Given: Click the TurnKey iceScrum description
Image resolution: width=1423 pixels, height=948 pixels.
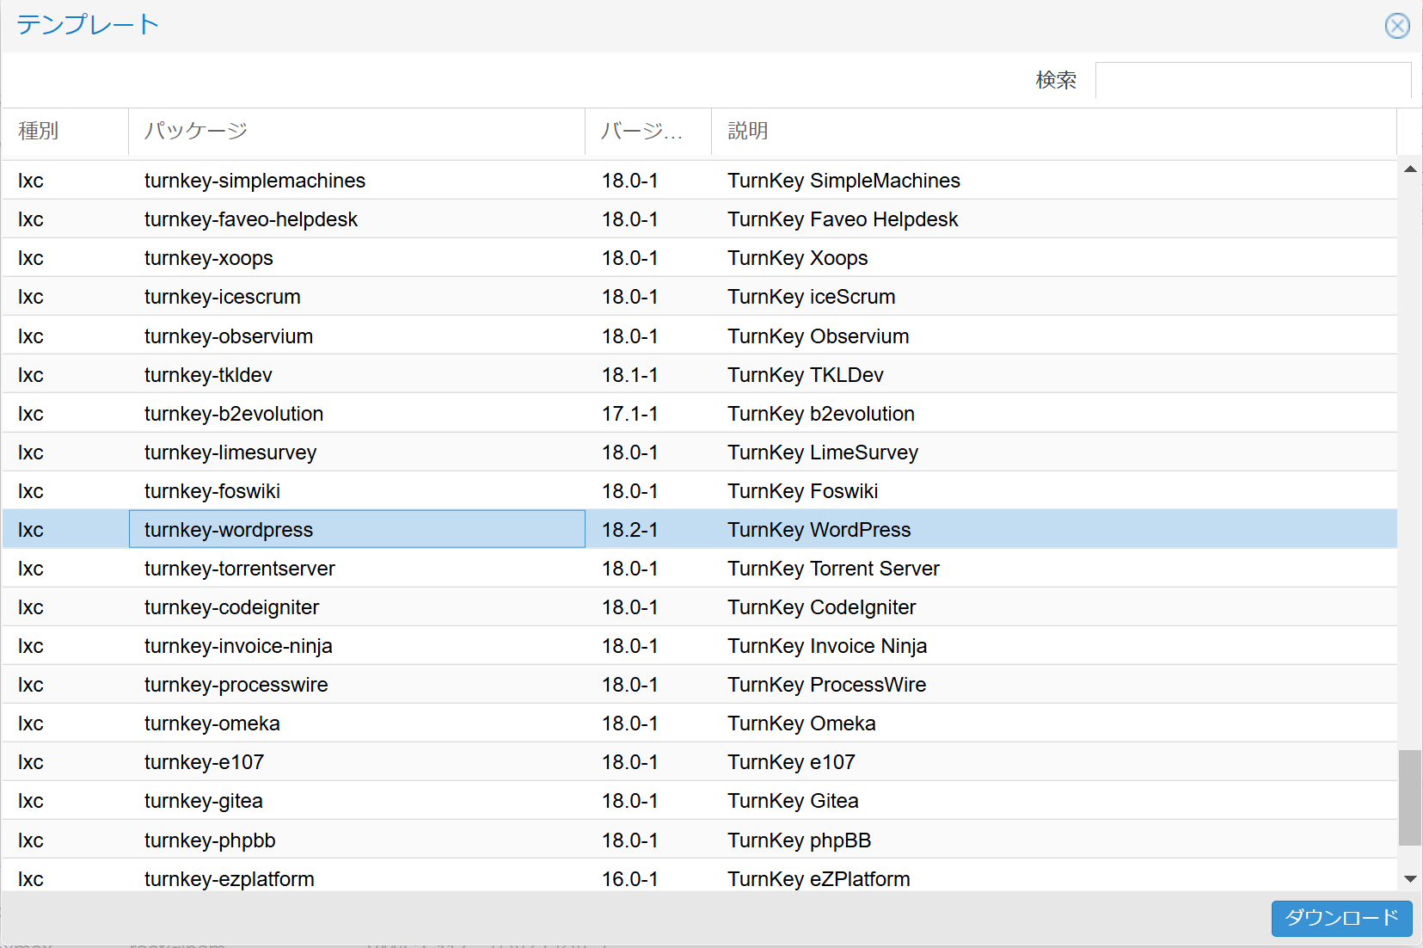Looking at the screenshot, I should click(812, 297).
